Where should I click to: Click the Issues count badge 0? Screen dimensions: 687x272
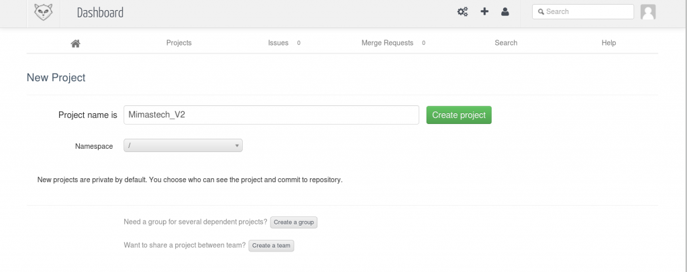(x=299, y=43)
